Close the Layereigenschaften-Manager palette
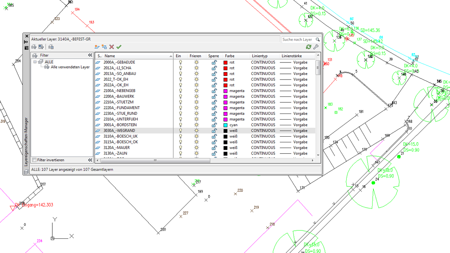 pyautogui.click(x=27, y=36)
